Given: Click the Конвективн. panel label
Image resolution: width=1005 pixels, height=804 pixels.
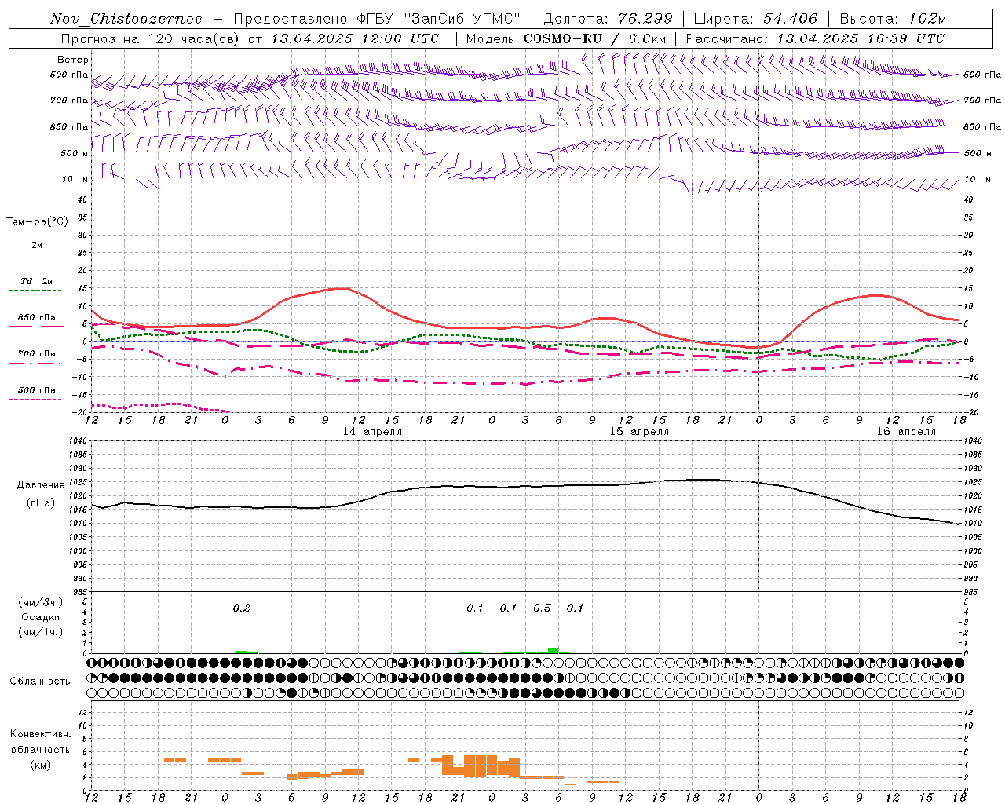Looking at the screenshot, I should point(40,735).
